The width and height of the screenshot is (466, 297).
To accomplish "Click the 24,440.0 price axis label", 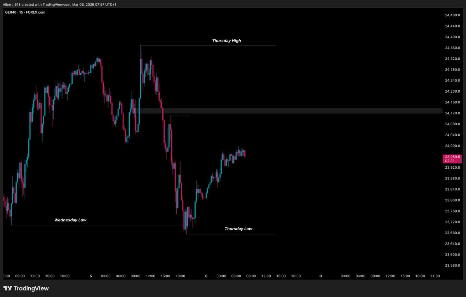I will (x=452, y=26).
